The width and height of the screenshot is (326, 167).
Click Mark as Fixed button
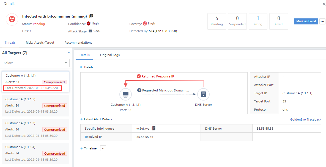tap(306, 21)
